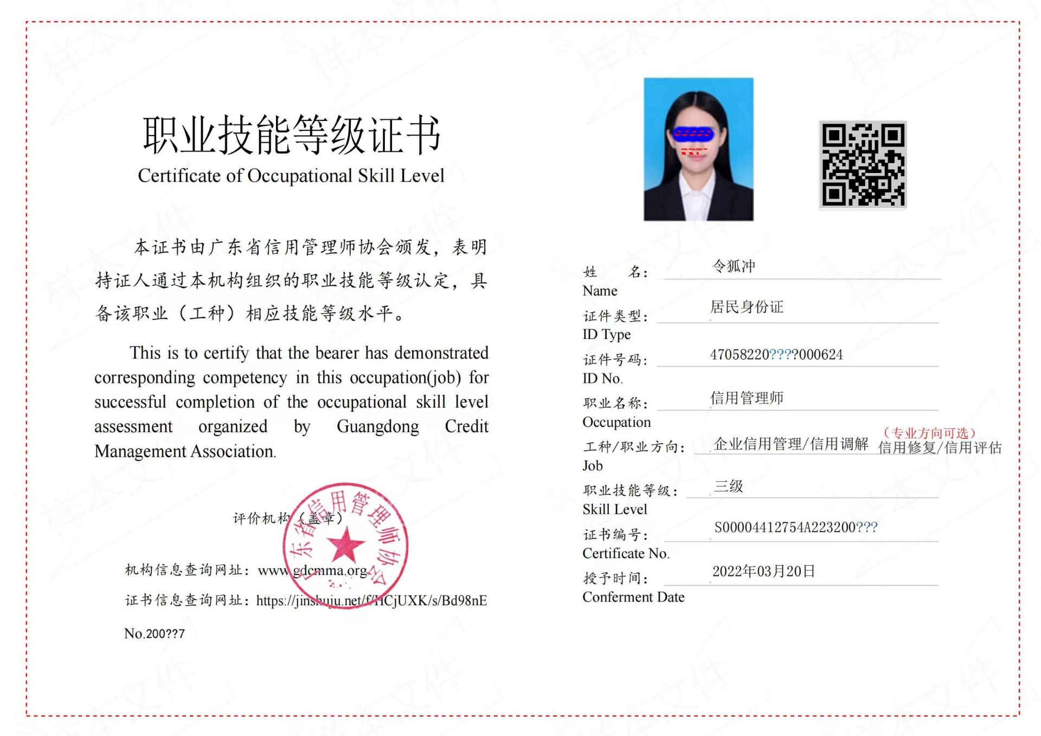Click the certificate number starting with S00004412754
1041x736 pixels.
point(795,527)
